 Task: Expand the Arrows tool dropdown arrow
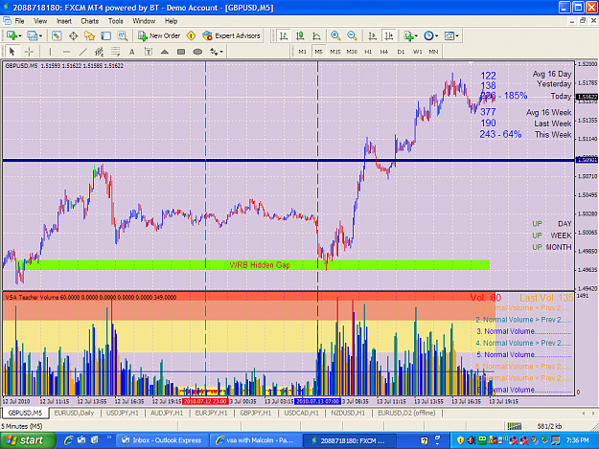tap(221, 52)
